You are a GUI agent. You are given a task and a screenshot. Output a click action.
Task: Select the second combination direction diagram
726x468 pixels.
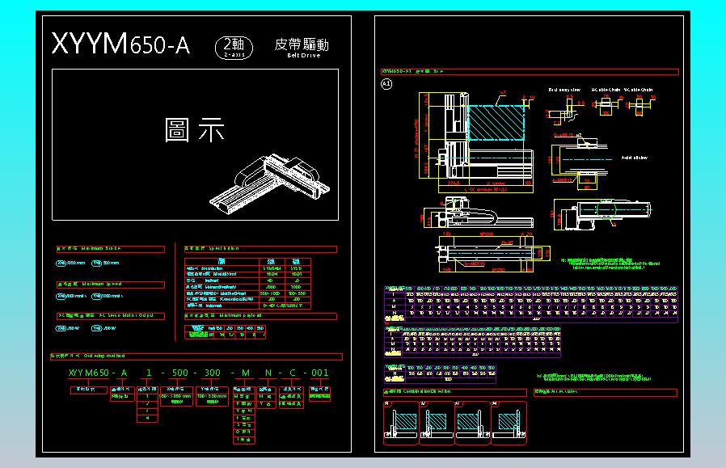tap(437, 423)
